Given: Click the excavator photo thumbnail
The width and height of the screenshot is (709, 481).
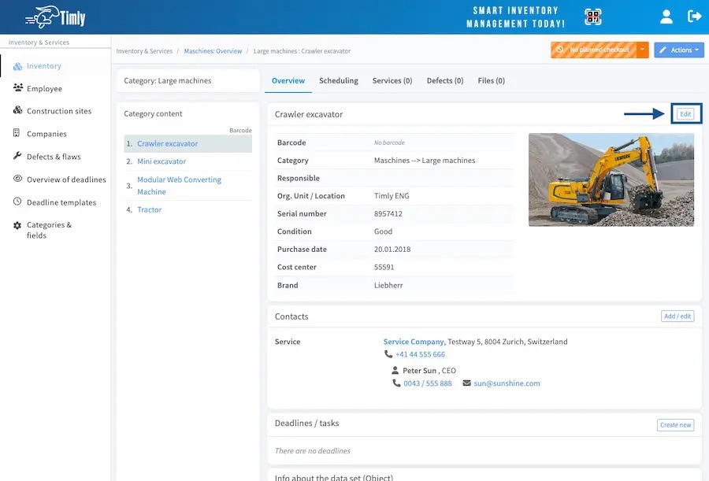Looking at the screenshot, I should [611, 179].
